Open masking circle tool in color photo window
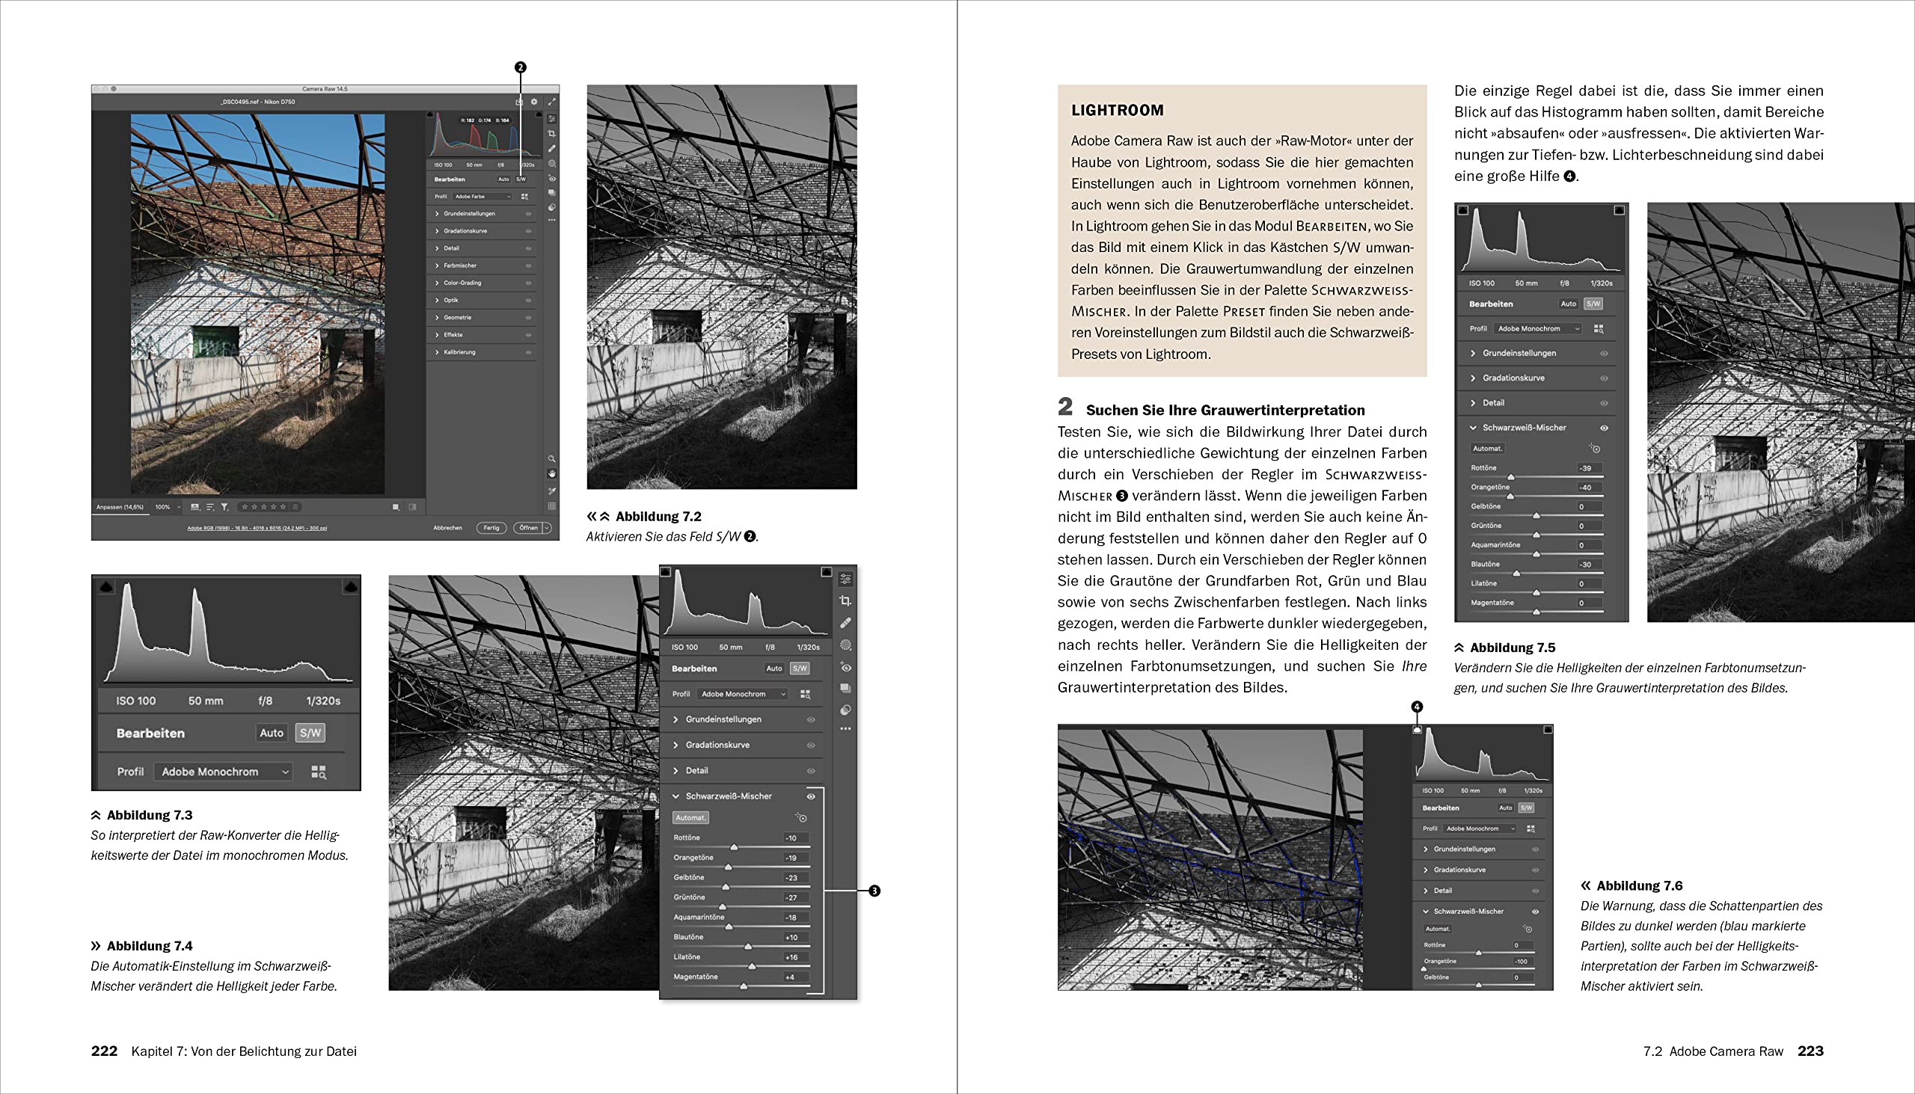This screenshot has height=1094, width=1915. [x=551, y=163]
